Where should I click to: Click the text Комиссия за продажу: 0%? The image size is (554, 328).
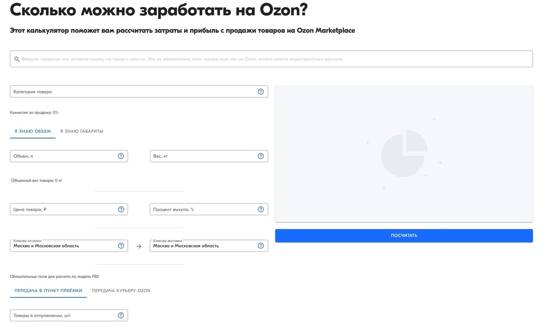pos(34,112)
